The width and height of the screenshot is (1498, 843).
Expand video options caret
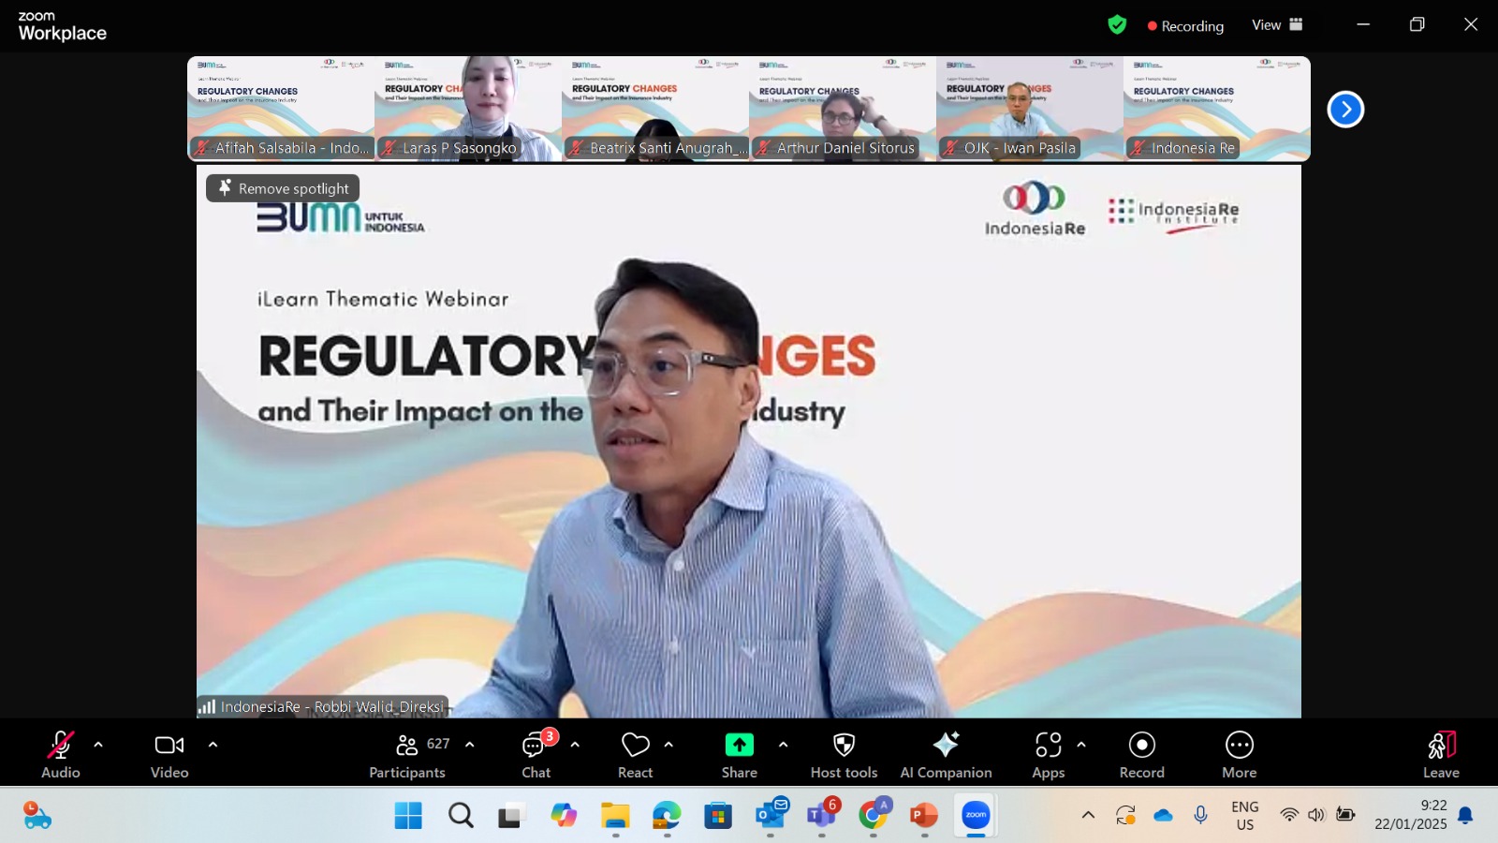(213, 745)
